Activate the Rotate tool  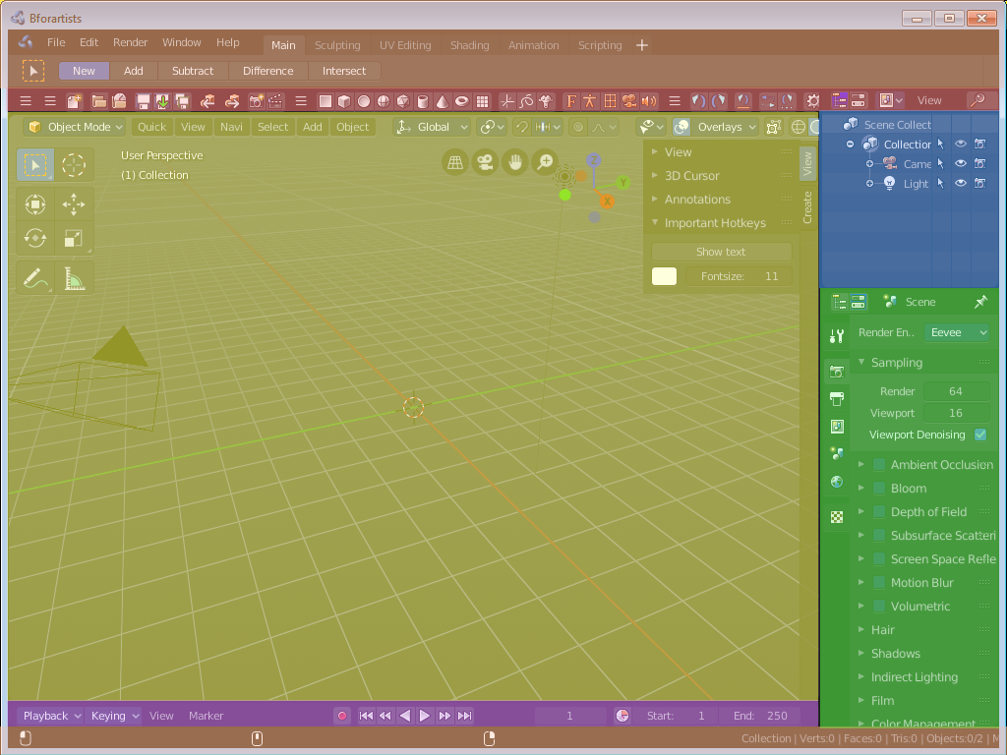(35, 239)
